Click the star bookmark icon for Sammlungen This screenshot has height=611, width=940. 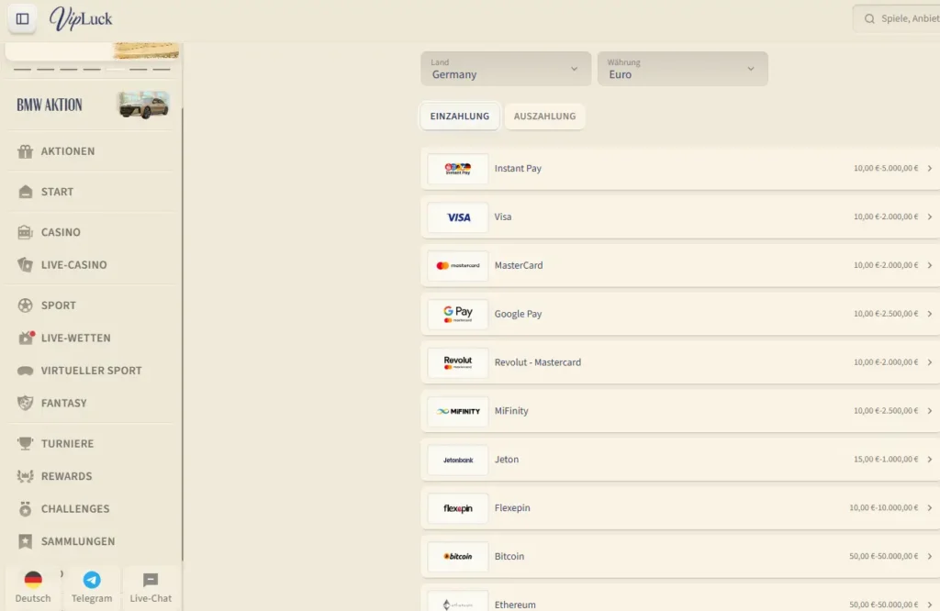pyautogui.click(x=25, y=541)
